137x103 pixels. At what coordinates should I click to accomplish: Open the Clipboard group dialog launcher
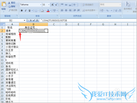[x=17, y=16]
